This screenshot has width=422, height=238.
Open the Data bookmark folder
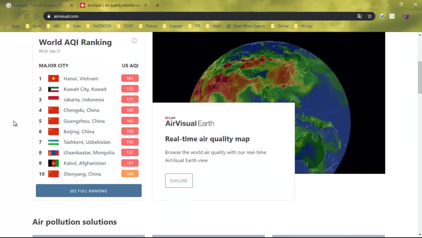[73, 26]
